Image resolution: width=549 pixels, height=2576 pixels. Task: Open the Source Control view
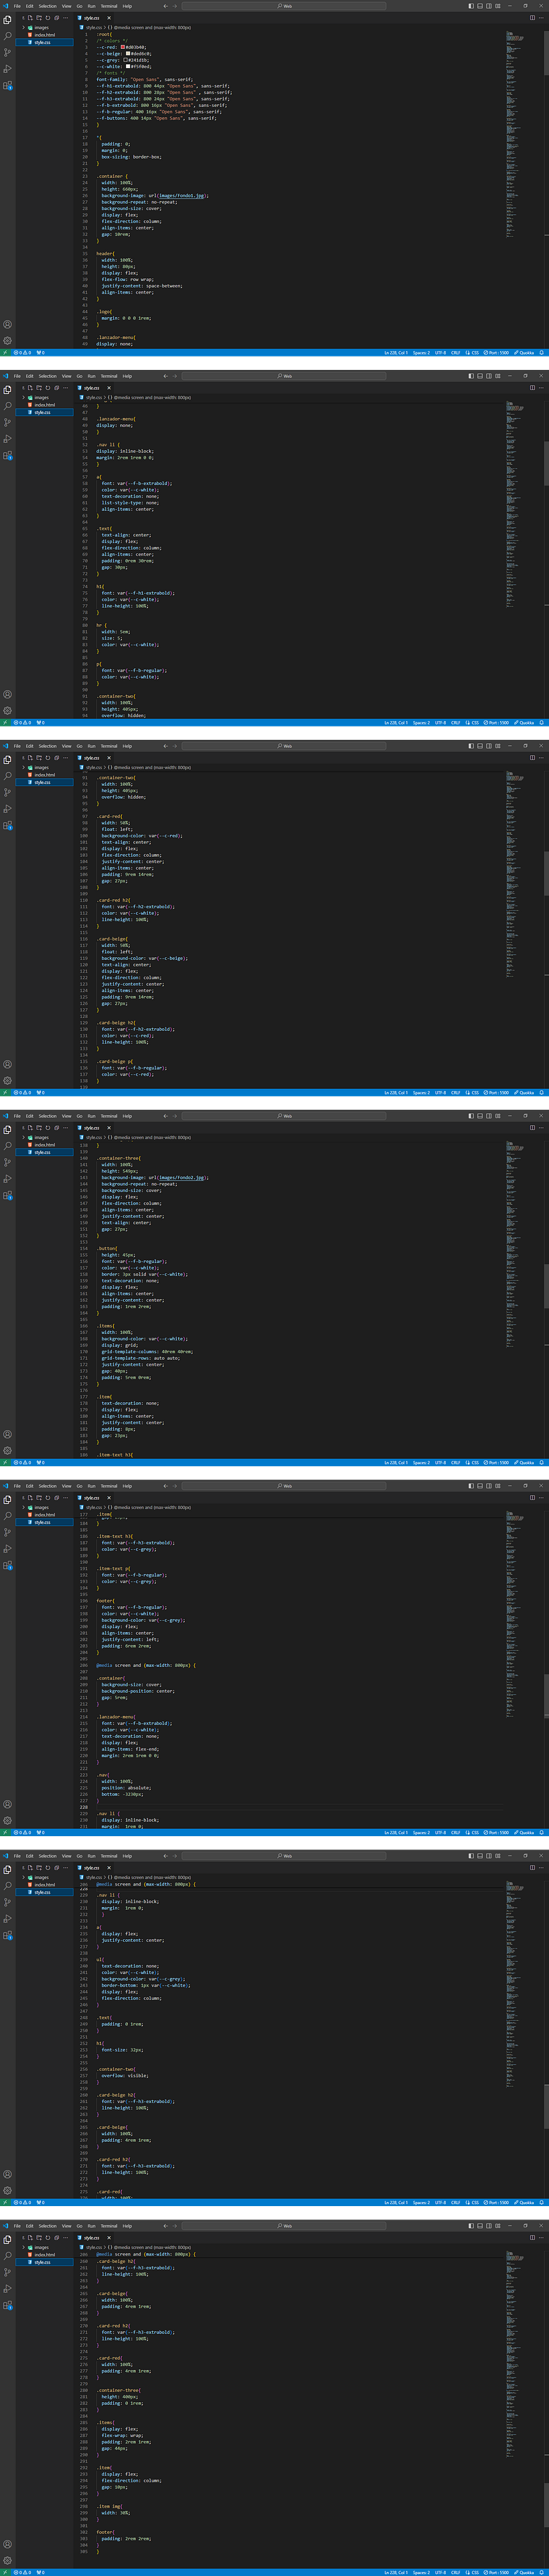(7, 53)
